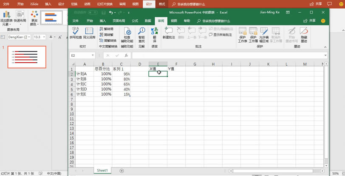Click PowerPoint 告诉我你想要做什么 search box
345x176 pixels.
click(189, 4)
